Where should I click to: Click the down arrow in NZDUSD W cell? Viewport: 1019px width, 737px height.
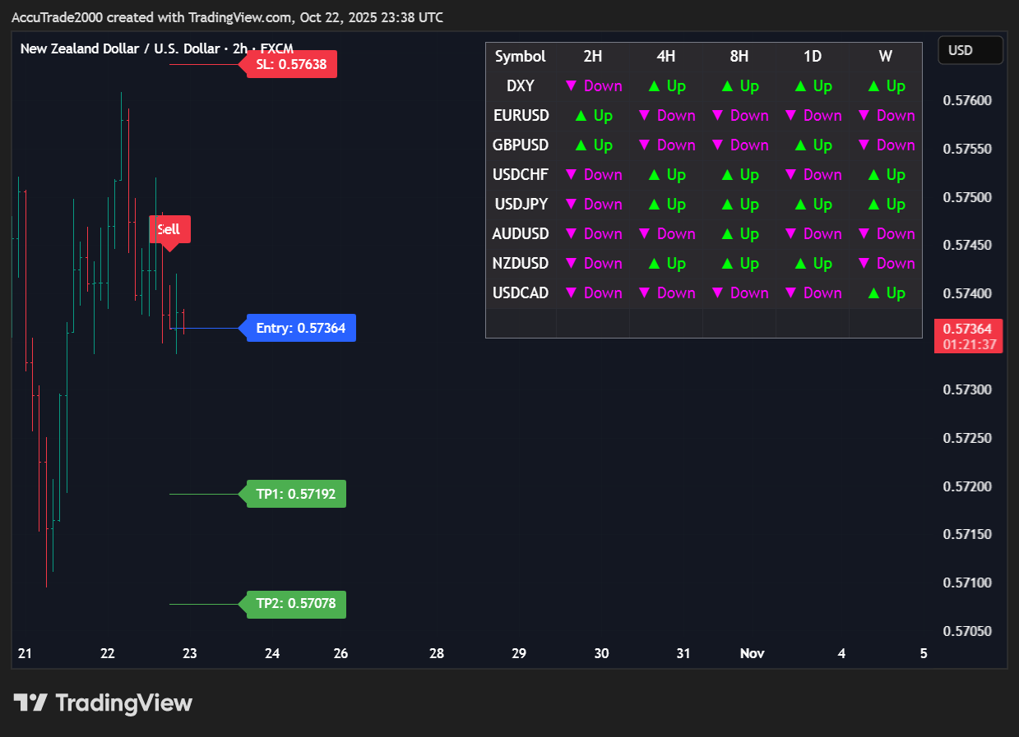pyautogui.click(x=864, y=264)
